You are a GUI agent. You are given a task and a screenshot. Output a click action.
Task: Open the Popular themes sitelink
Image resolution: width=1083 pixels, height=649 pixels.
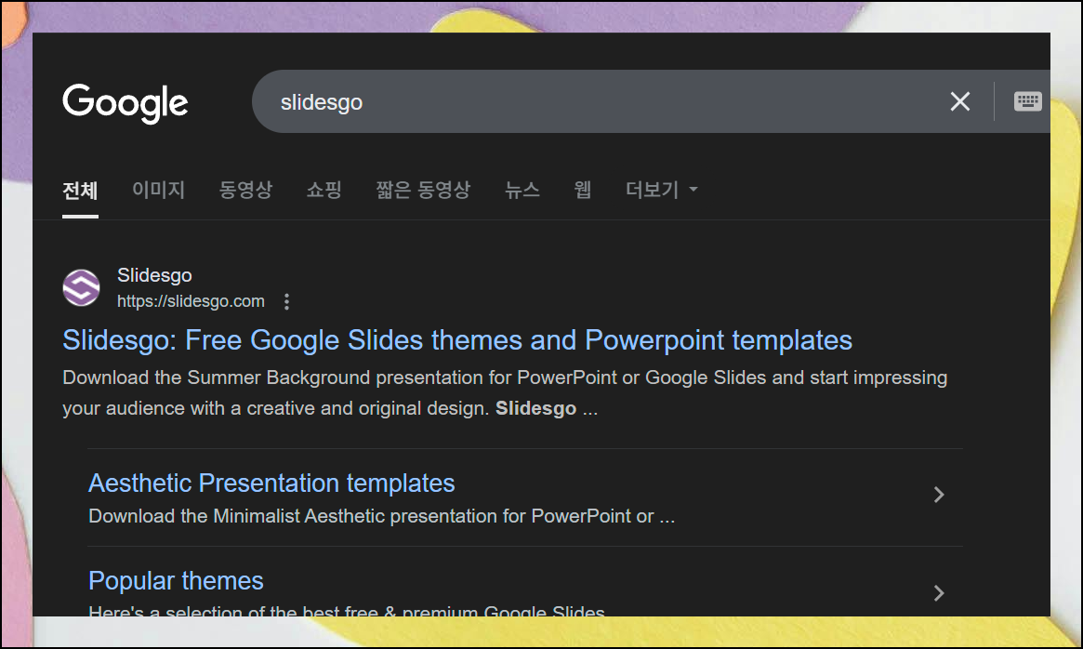click(x=176, y=580)
